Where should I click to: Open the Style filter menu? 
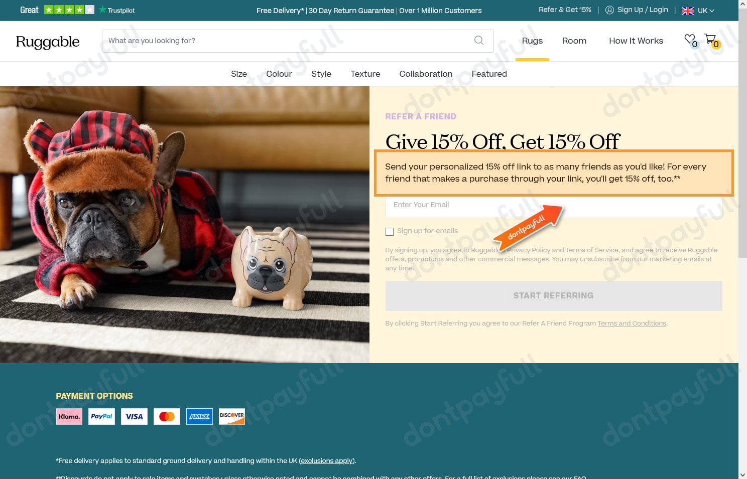pyautogui.click(x=321, y=74)
